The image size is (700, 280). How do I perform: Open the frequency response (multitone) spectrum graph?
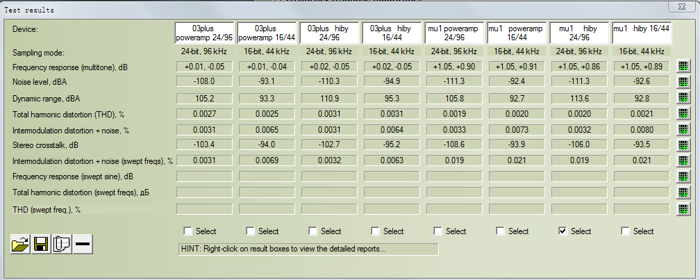pyautogui.click(x=683, y=67)
